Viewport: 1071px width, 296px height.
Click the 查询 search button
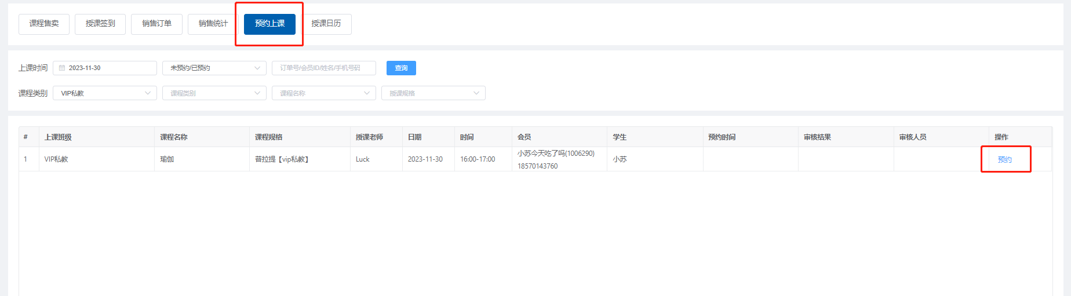401,68
